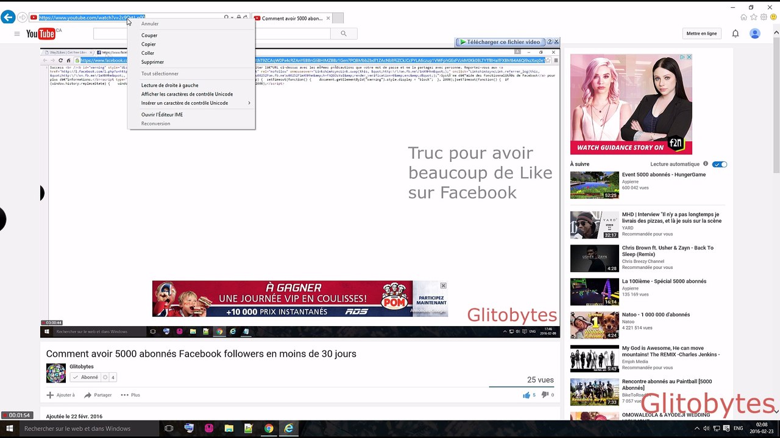Open subscription notification settings gear
The image size is (780, 438).
(x=105, y=377)
